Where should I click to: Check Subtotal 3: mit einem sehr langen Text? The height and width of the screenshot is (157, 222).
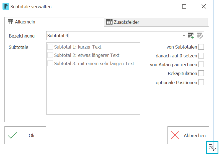click(x=50, y=63)
